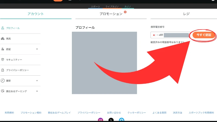Open the X social icon
The height and width of the screenshot is (122, 217).
coord(111,120)
